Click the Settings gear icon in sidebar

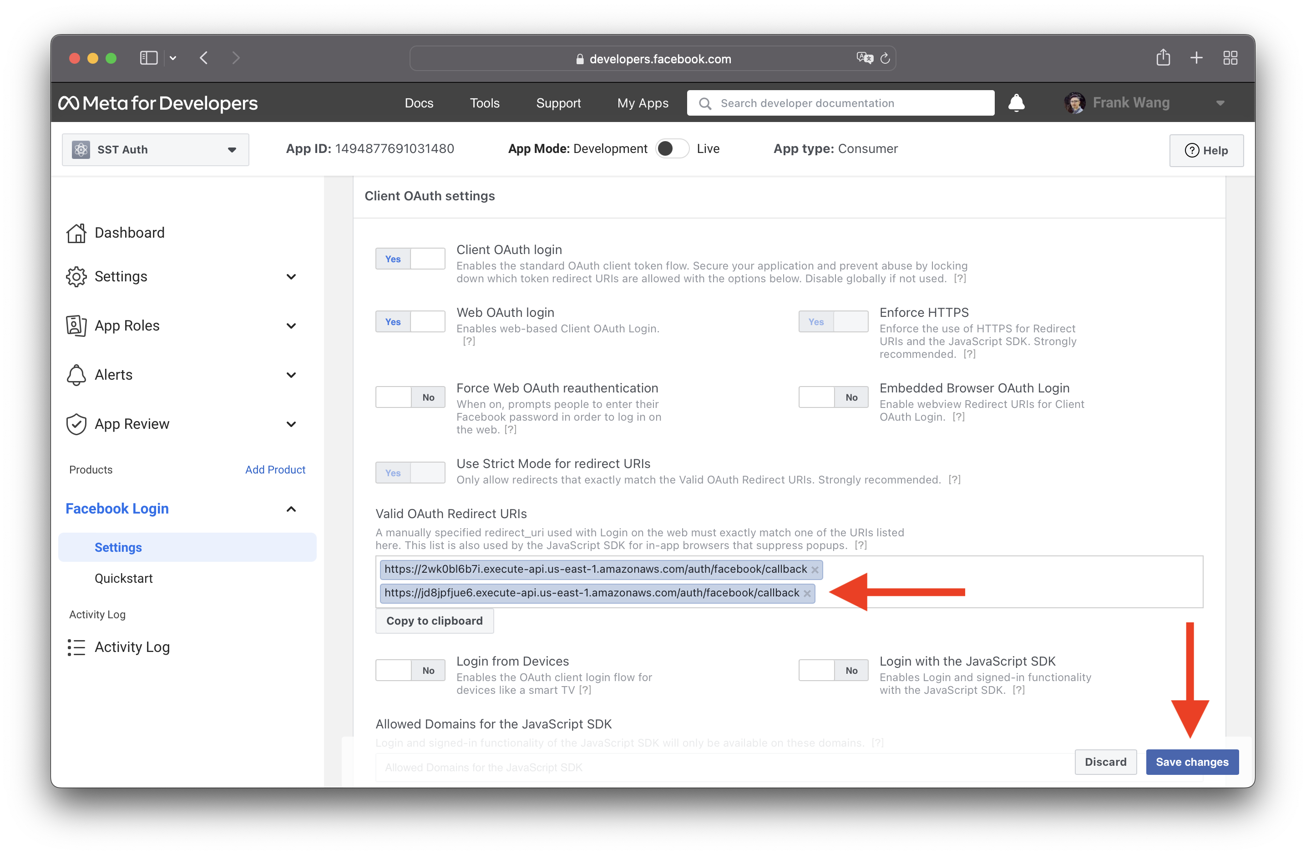pos(76,276)
